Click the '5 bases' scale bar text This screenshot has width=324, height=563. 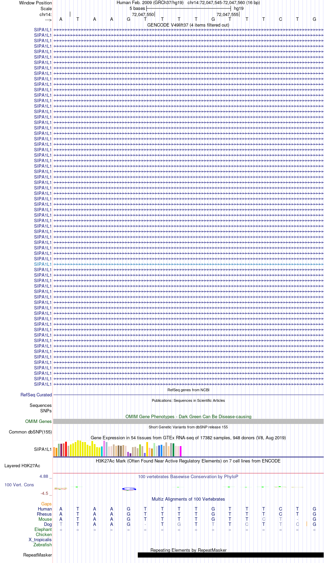click(x=137, y=8)
